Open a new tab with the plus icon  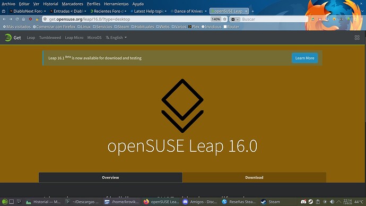pyautogui.click(x=252, y=11)
